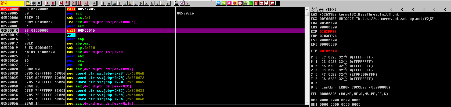Image resolution: width=451 pixels, height=107 pixels.
Task: Click the orange circle plugin icon
Action: coord(234,3)
